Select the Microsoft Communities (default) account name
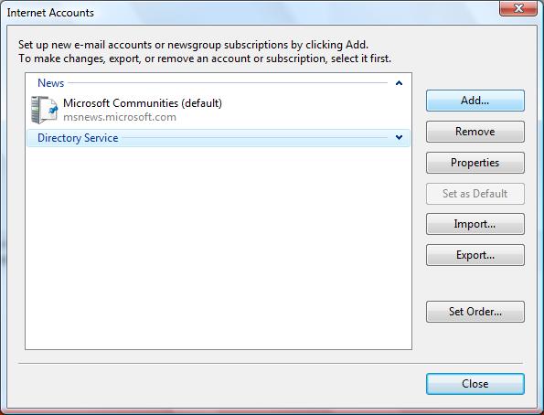544x415 pixels. 143,103
